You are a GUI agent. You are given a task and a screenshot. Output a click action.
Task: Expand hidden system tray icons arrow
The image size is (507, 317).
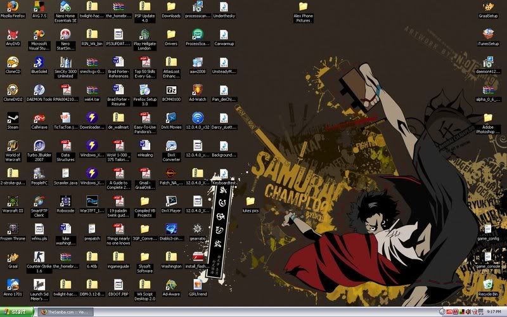click(x=442, y=312)
